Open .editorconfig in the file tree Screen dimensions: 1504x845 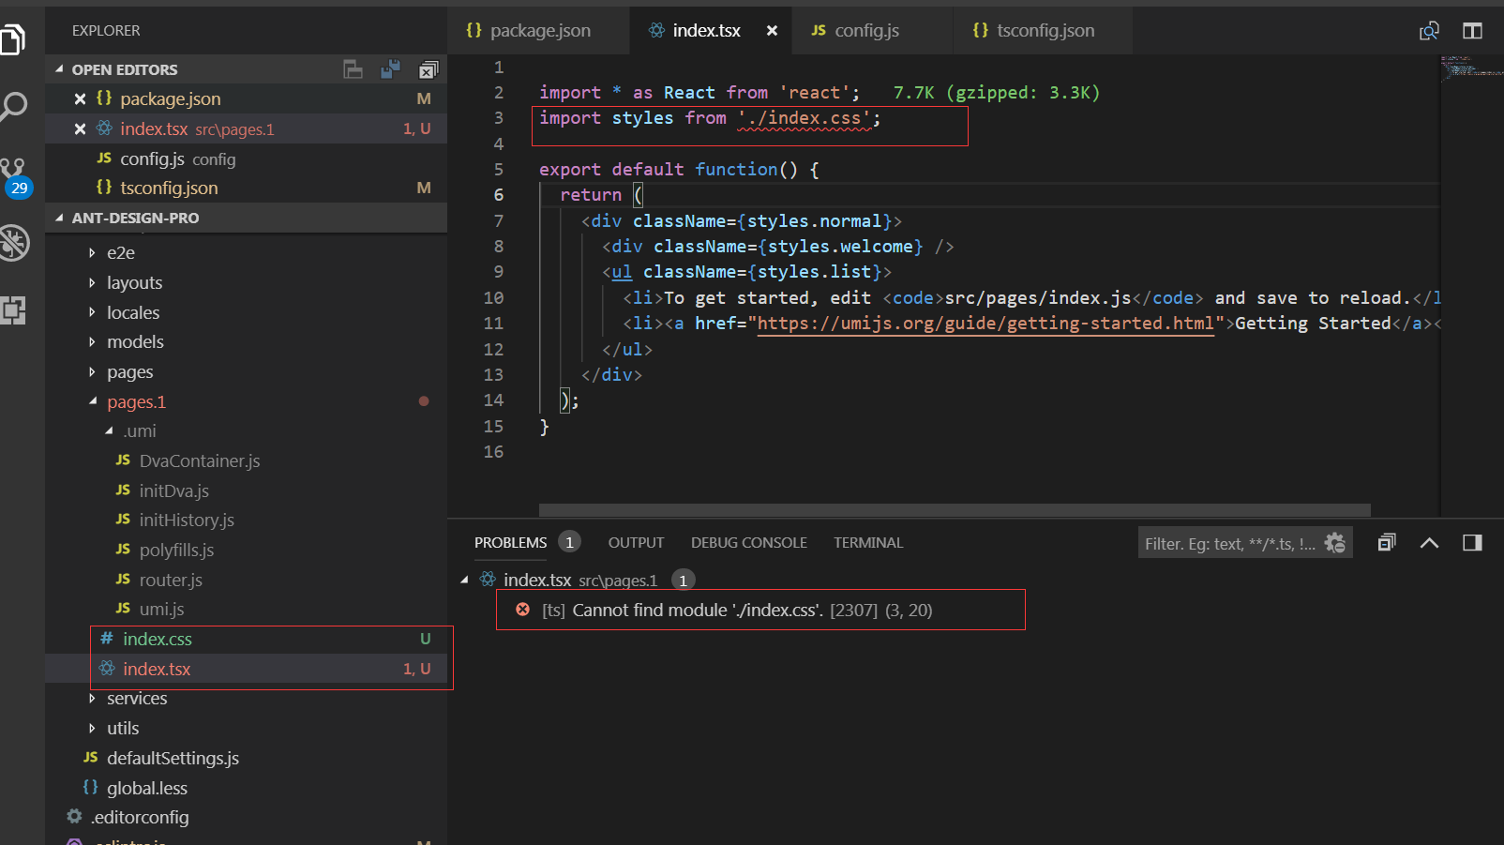(x=140, y=817)
